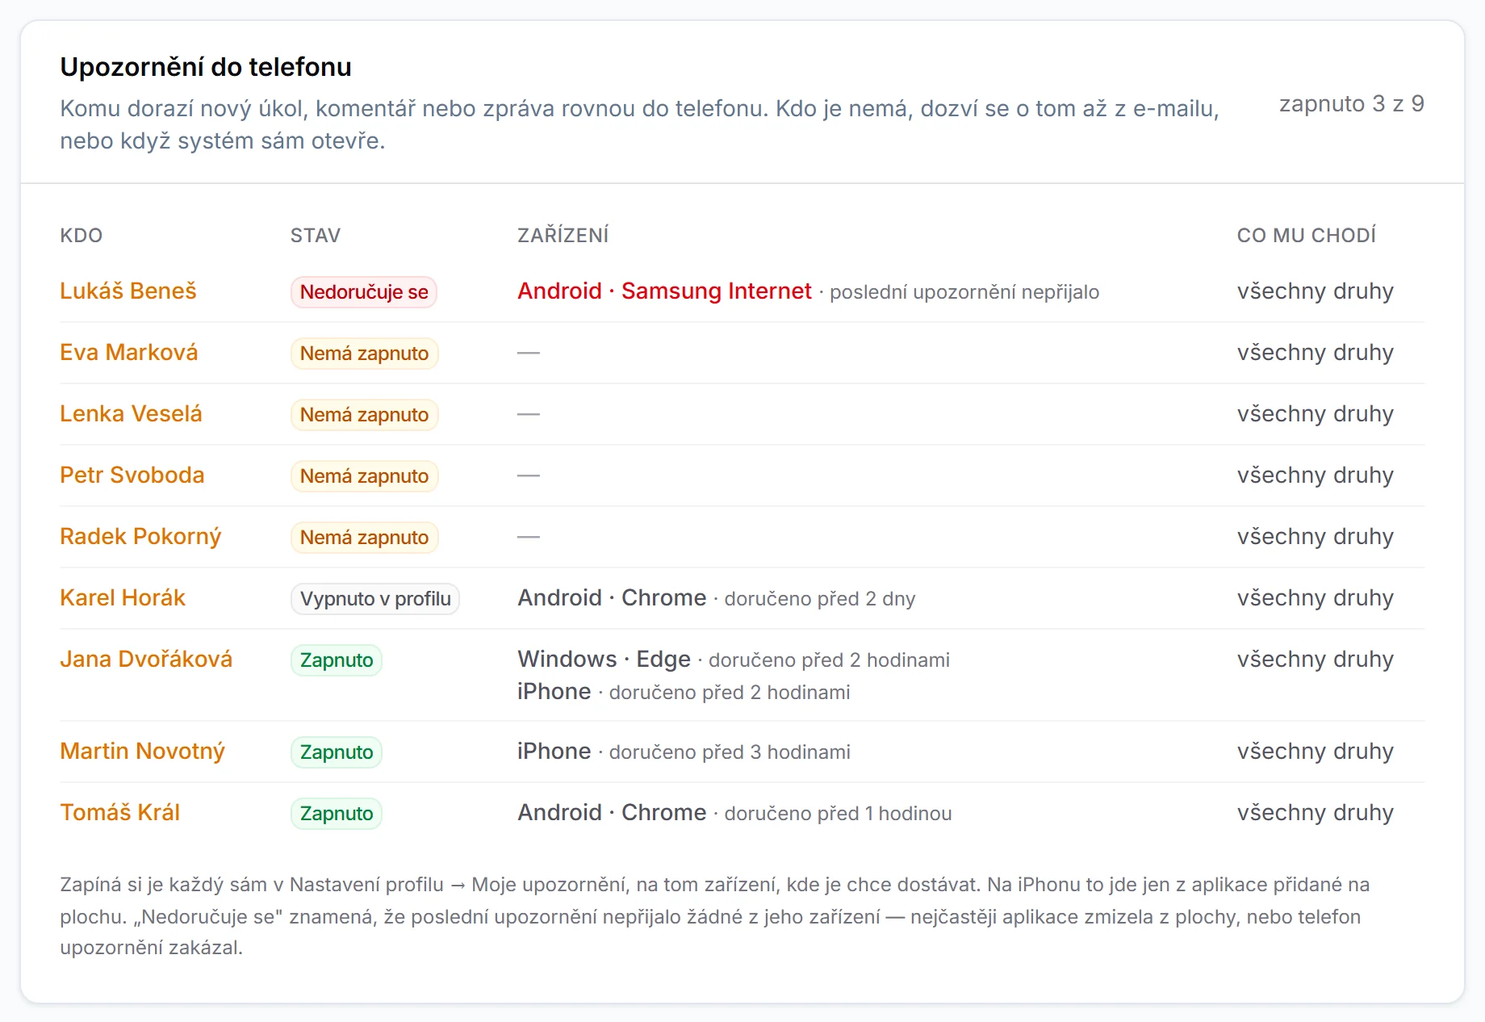Select the Petr Svoboda name link
1485x1022 pixels.
coord(132,475)
